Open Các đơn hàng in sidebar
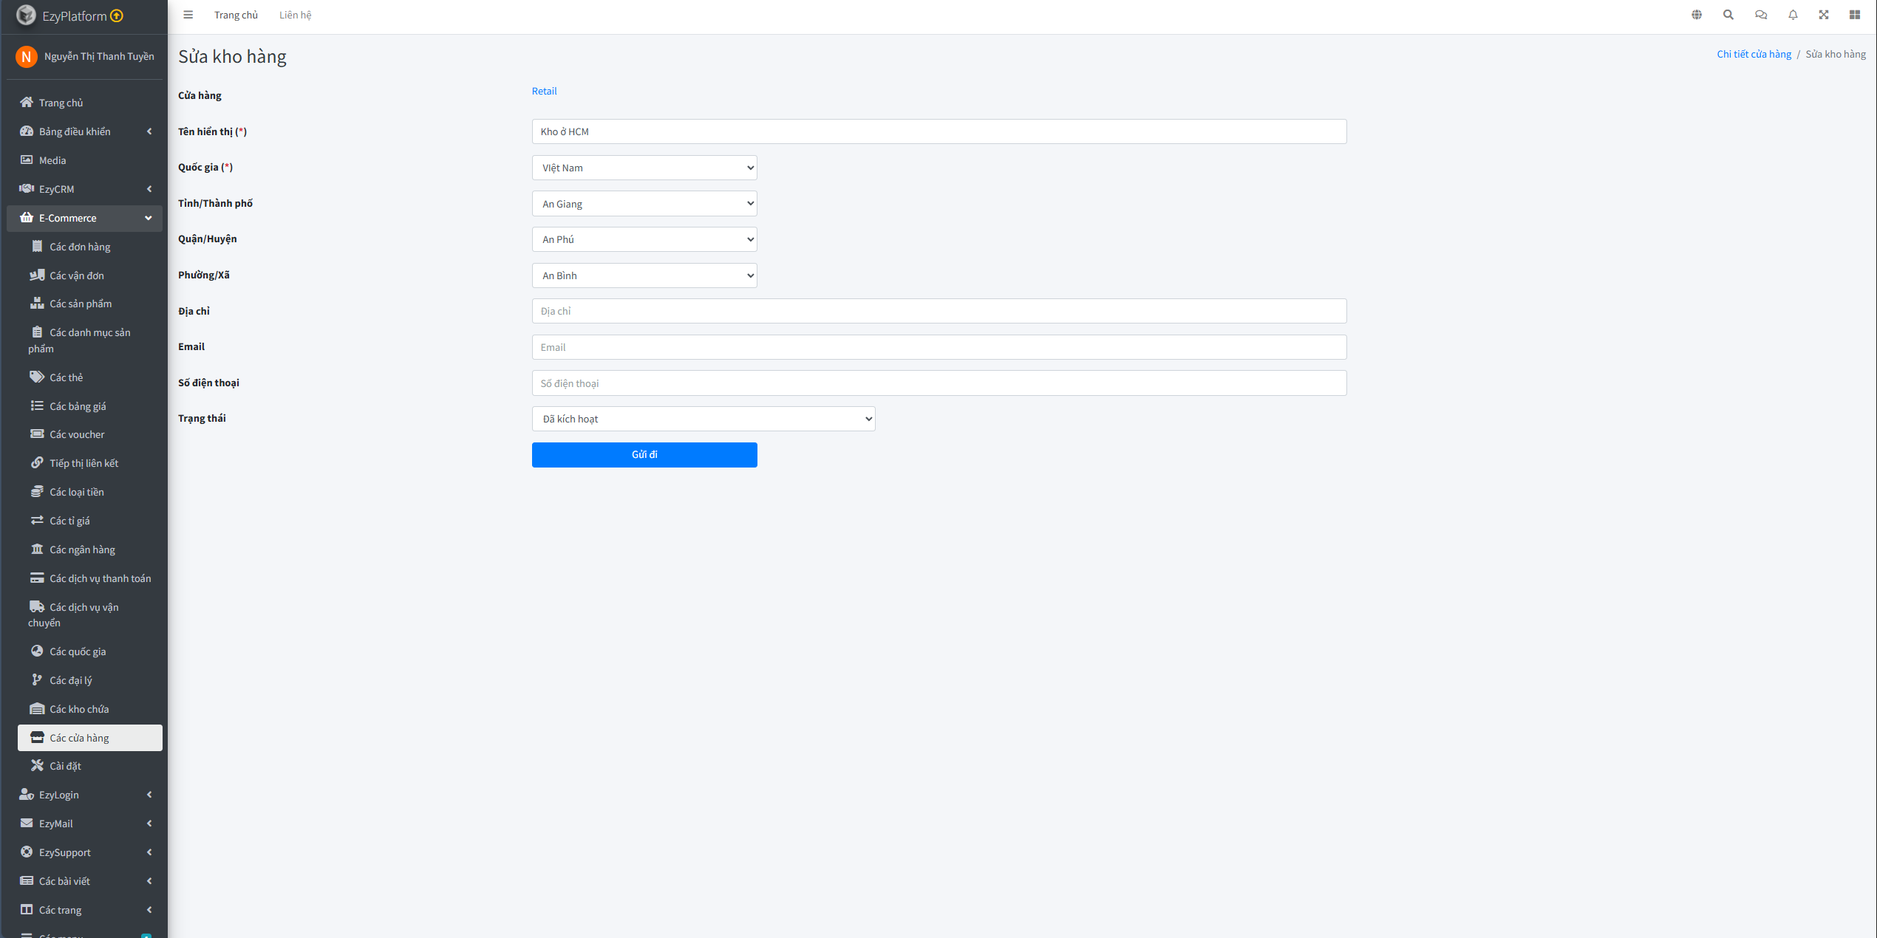Image resolution: width=1877 pixels, height=938 pixels. point(80,247)
